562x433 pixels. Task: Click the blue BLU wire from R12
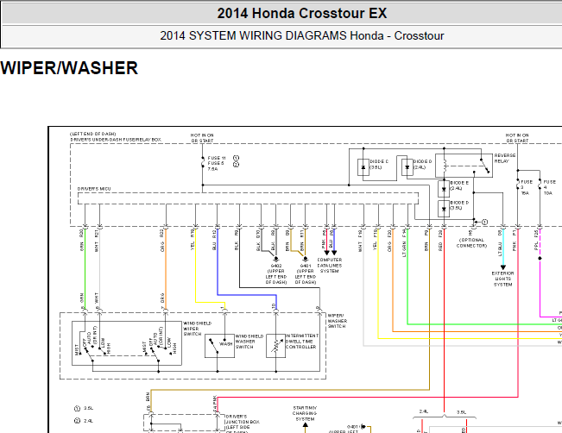coord(218,265)
